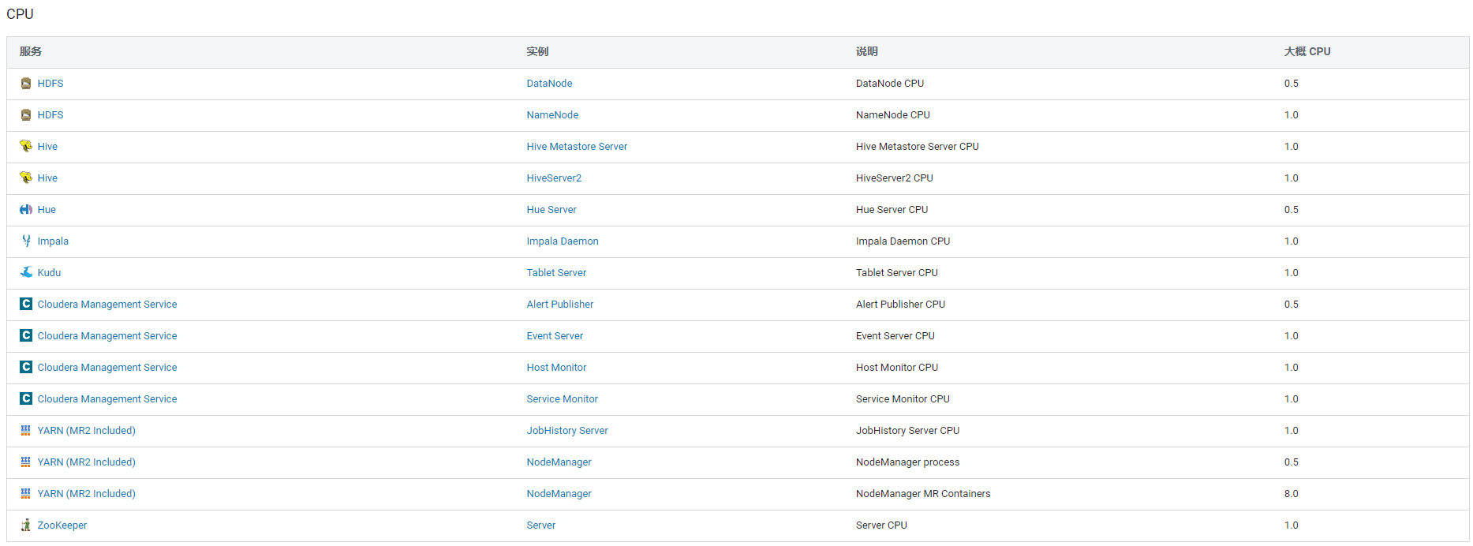
Task: Click the ZooKeeper service icon
Action: (26, 525)
